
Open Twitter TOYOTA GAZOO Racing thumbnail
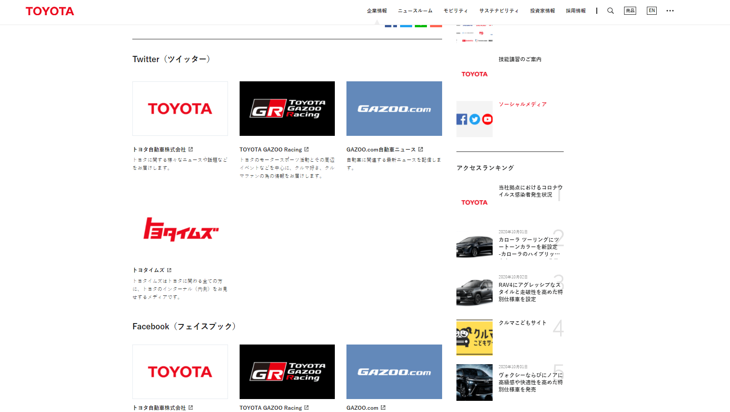(287, 109)
